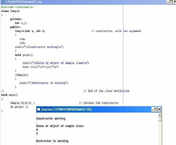This screenshot has height=145, width=176.
Task: Close the noname01.cpp editor window
Action: (174, 2)
